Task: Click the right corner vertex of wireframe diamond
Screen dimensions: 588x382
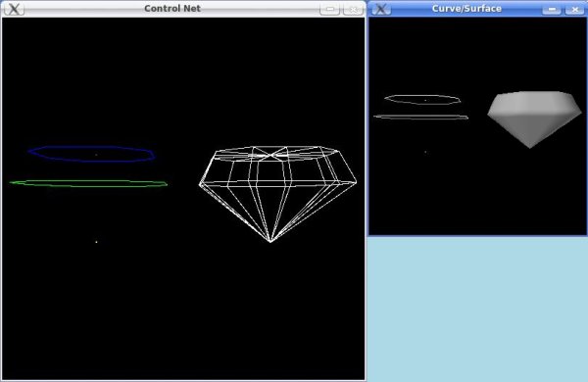Action: 355,182
